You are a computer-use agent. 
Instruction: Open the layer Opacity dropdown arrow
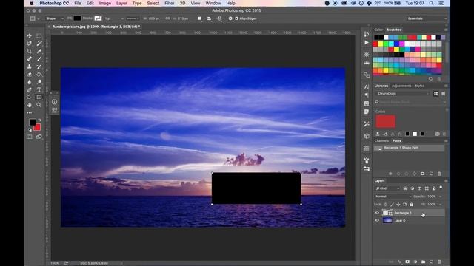click(440, 197)
